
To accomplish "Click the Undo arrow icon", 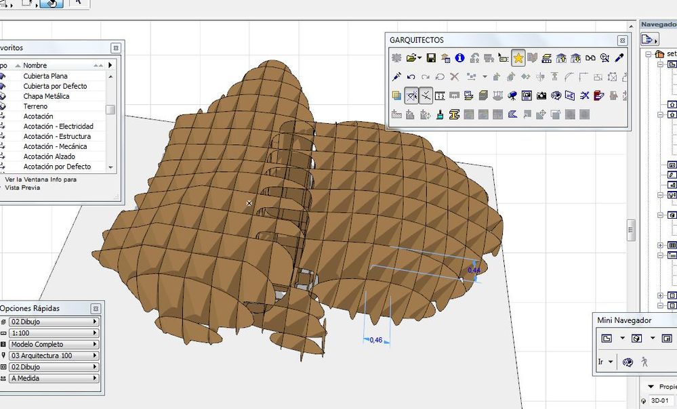I will (411, 77).
